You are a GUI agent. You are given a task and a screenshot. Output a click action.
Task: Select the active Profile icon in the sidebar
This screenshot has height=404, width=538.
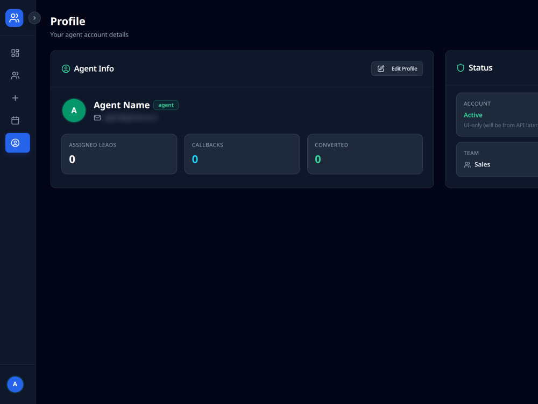tap(18, 143)
